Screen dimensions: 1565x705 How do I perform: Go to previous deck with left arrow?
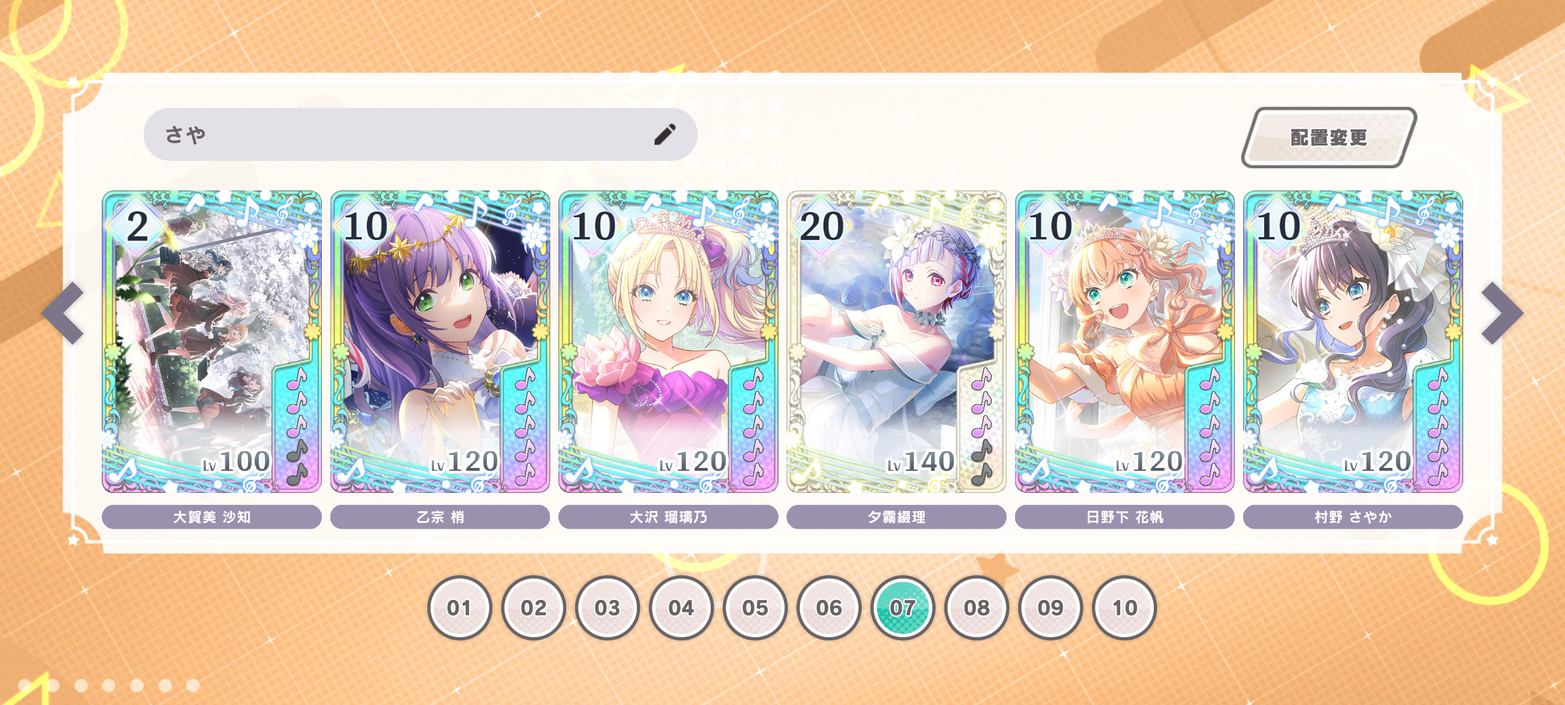pyautogui.click(x=63, y=313)
